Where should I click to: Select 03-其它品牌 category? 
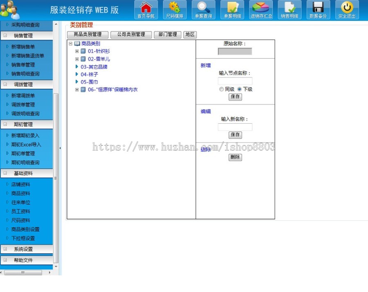tap(94, 67)
